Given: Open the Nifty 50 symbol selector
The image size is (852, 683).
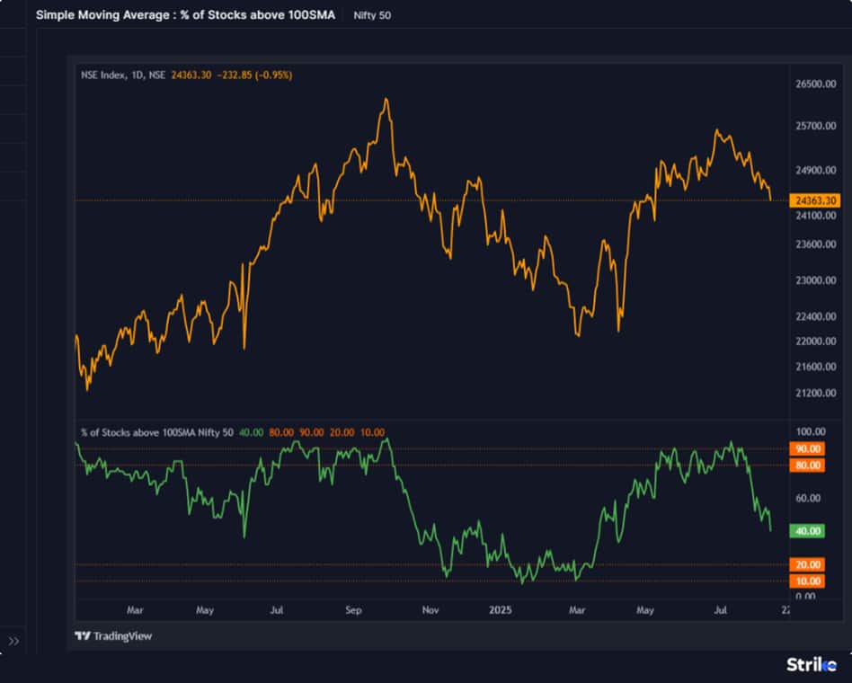Looking at the screenshot, I should point(371,14).
